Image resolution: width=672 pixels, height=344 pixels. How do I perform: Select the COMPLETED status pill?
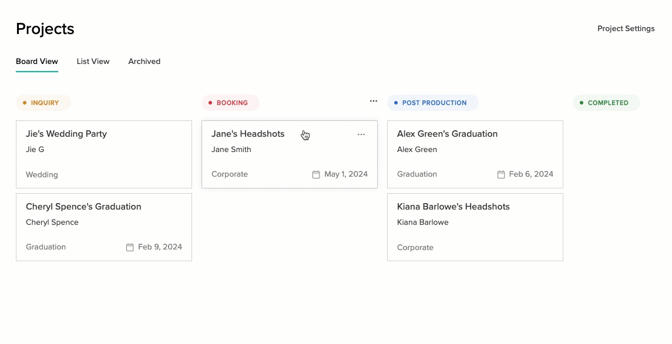(x=606, y=102)
